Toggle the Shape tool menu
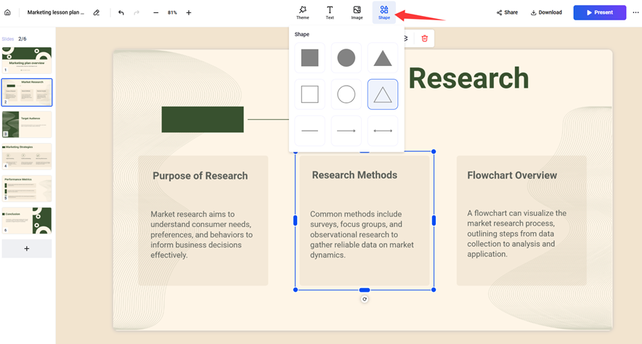The height and width of the screenshot is (344, 642). click(x=384, y=12)
